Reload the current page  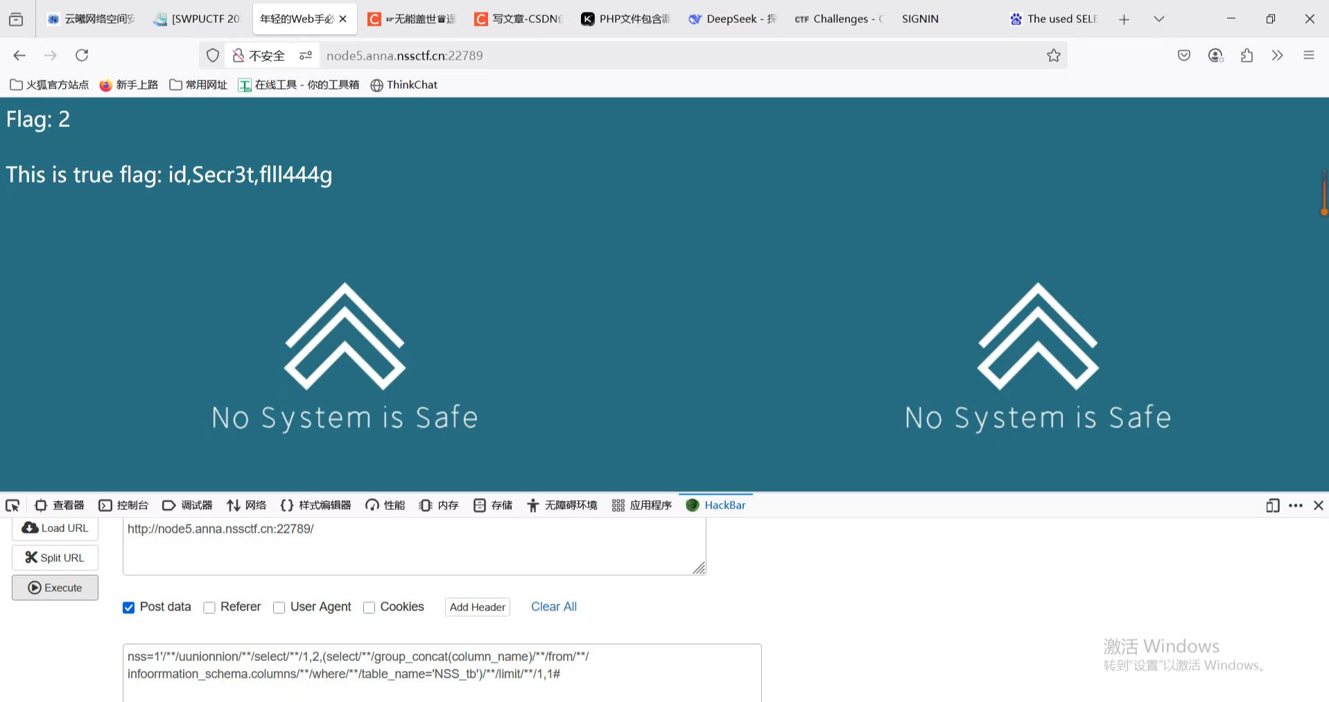(x=82, y=55)
